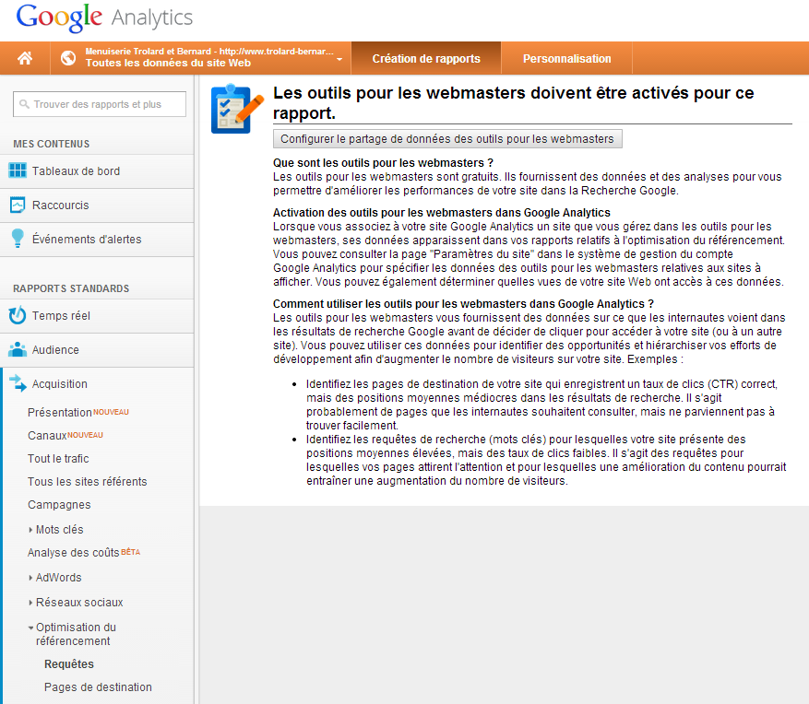The width and height of the screenshot is (809, 704).
Task: Click bullet starting 'Identifiez les requêtes de recherche'
Action: pyautogui.click(x=546, y=460)
